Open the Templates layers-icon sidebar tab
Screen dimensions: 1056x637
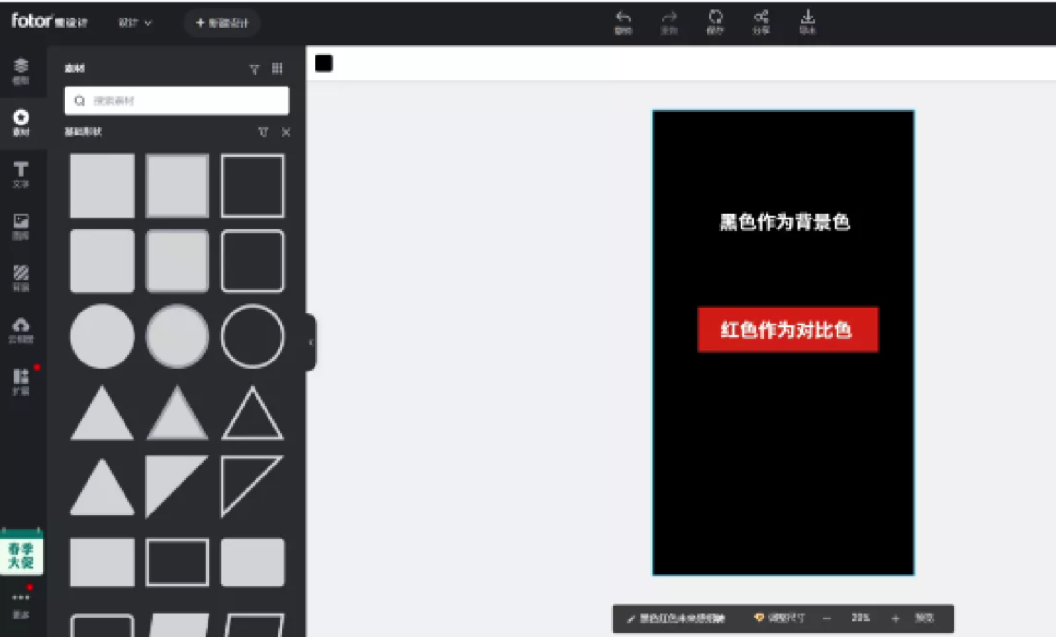(x=21, y=71)
